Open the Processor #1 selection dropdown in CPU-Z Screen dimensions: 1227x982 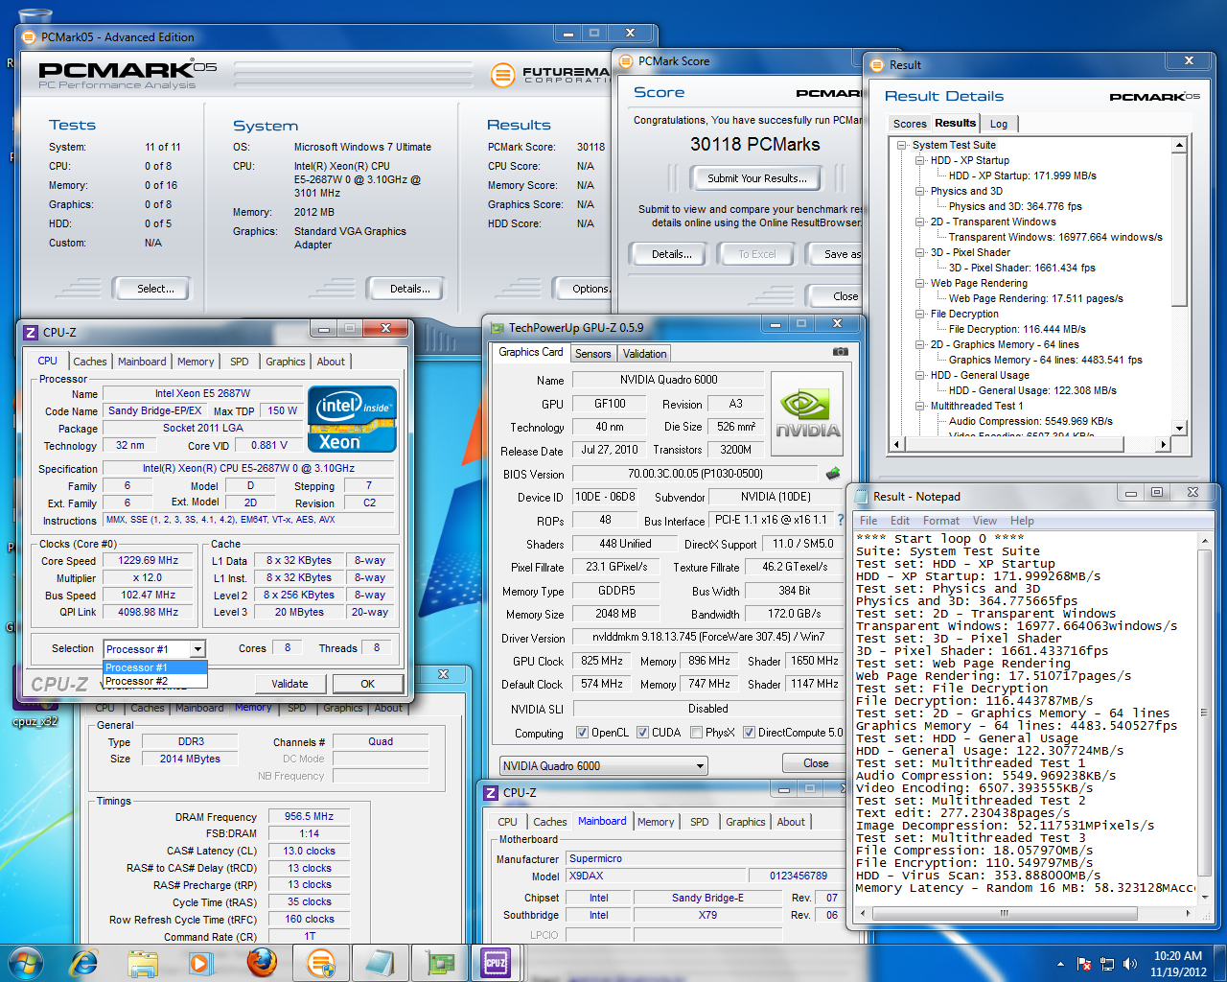click(x=197, y=649)
